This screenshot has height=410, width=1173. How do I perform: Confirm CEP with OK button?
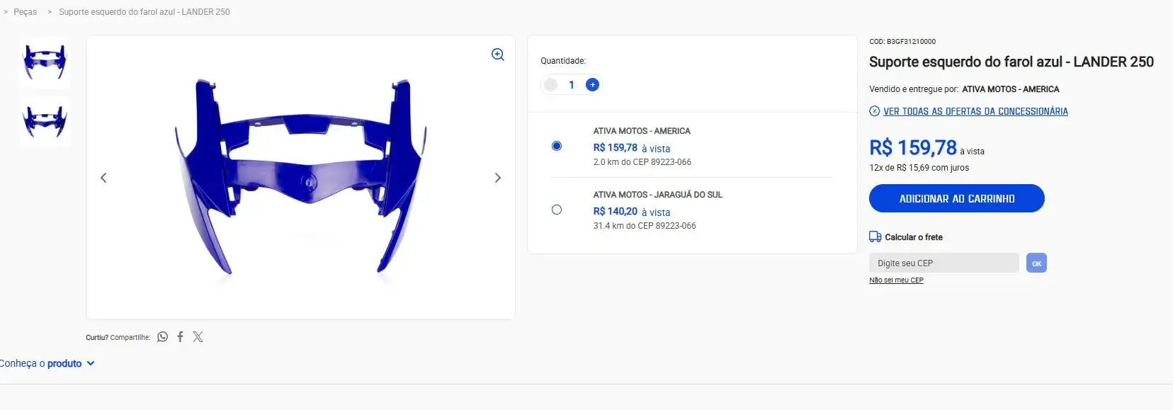click(x=1036, y=263)
